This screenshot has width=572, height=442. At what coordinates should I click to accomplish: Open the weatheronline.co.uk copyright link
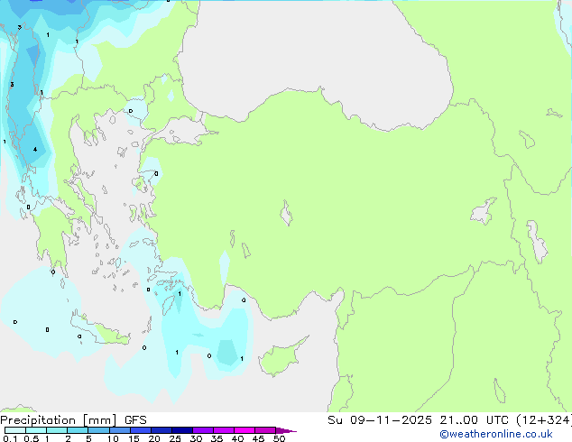(496, 434)
